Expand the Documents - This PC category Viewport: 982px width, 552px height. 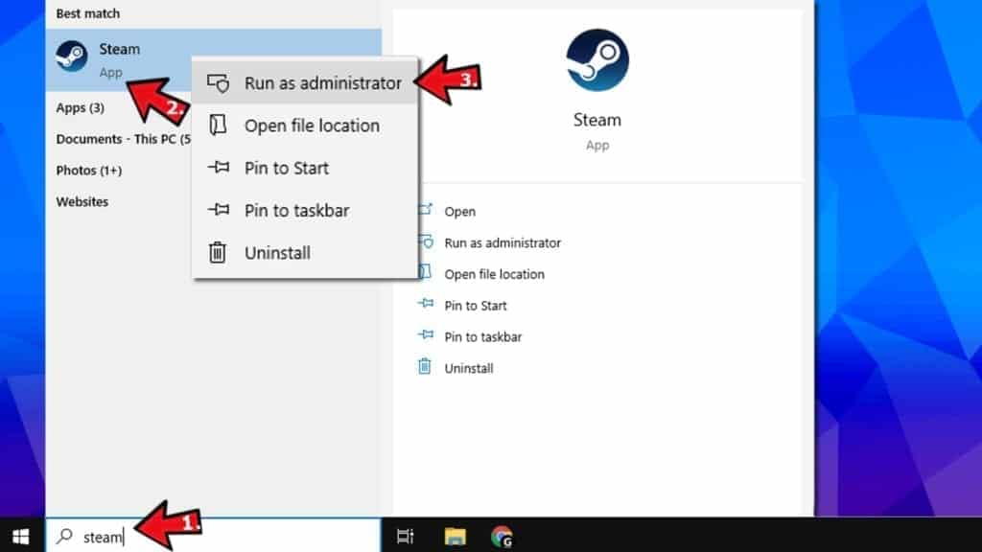pyautogui.click(x=124, y=139)
